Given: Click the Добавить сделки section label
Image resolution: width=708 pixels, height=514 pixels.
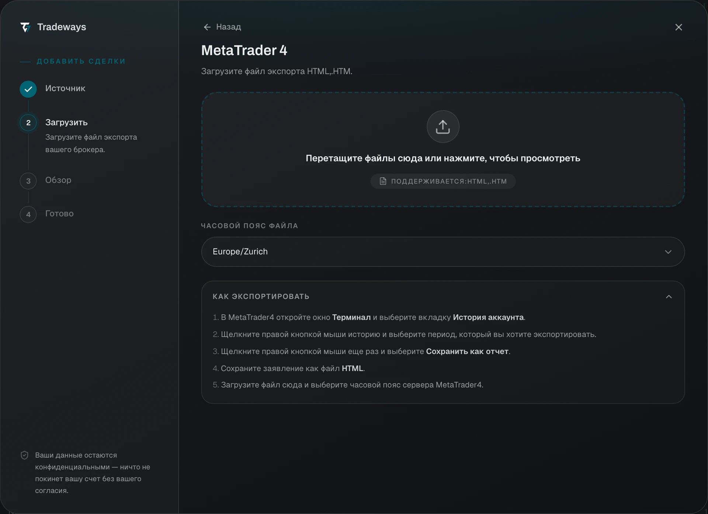Looking at the screenshot, I should [x=81, y=61].
